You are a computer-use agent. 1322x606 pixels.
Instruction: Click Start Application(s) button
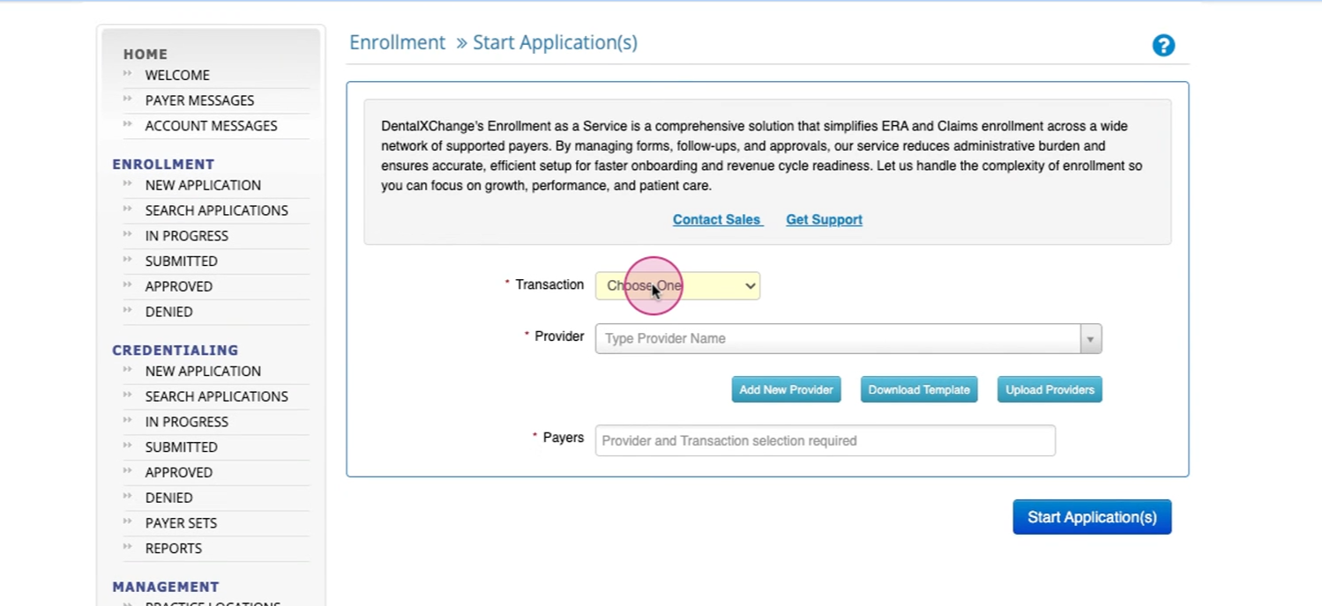1092,517
